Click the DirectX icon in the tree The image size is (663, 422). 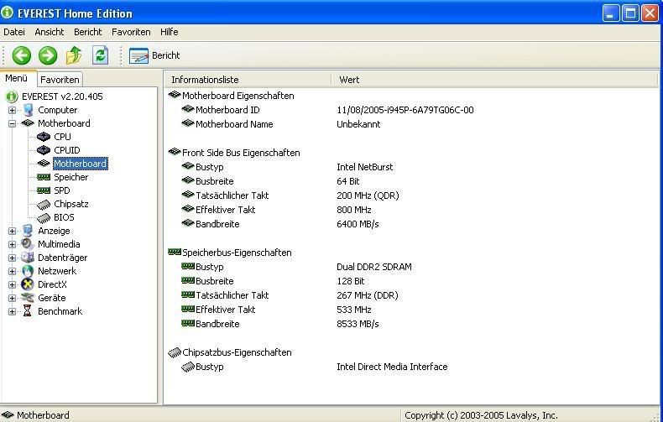(x=28, y=284)
